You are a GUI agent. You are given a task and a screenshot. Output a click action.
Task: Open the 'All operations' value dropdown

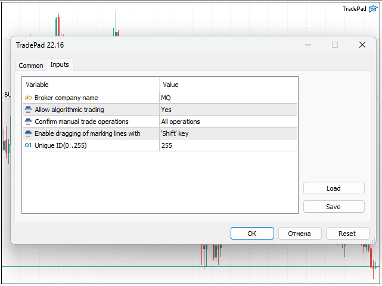tap(228, 122)
